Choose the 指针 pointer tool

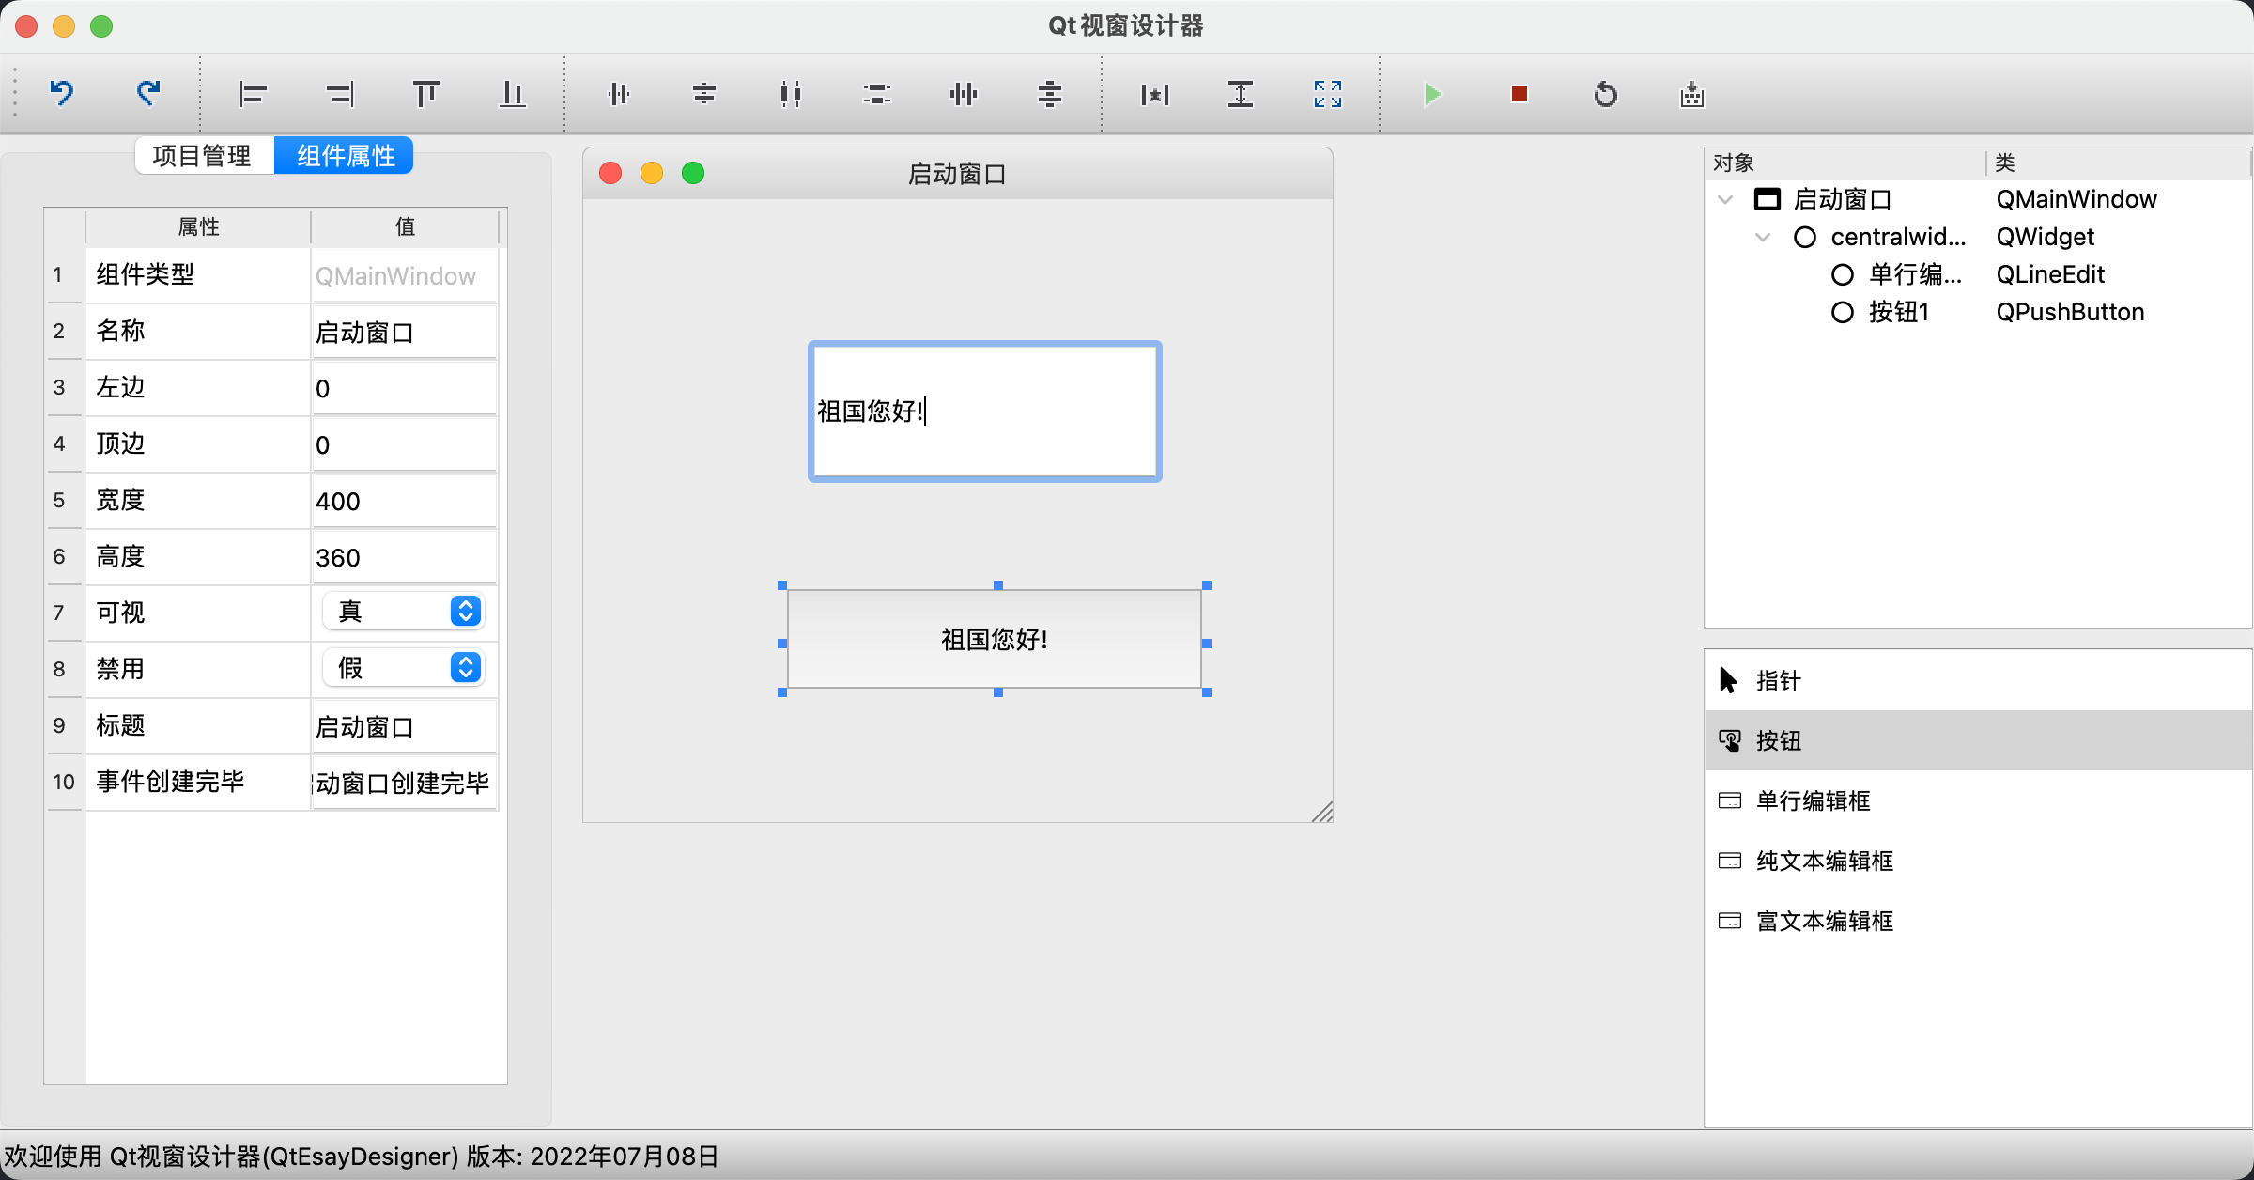[1778, 680]
